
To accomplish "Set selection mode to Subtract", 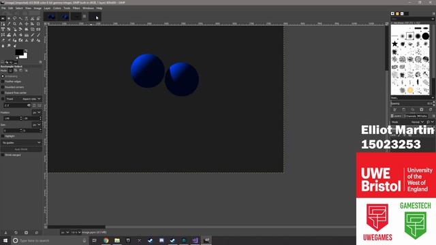I will point(21,71).
